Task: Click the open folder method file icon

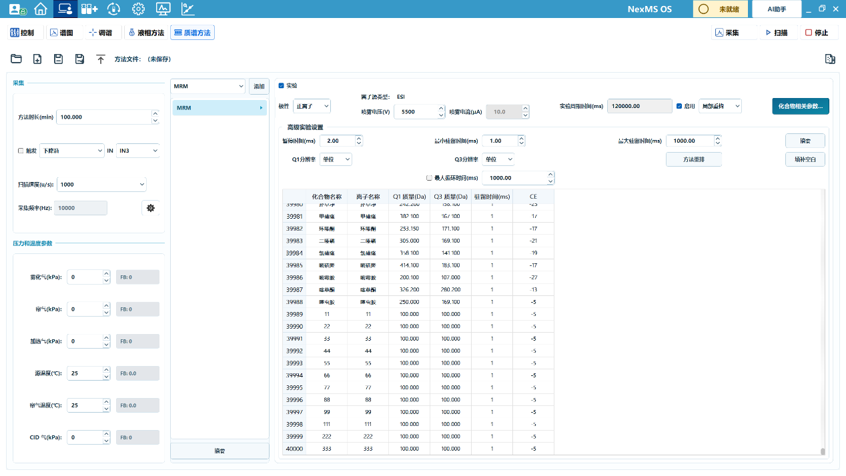Action: (16, 59)
